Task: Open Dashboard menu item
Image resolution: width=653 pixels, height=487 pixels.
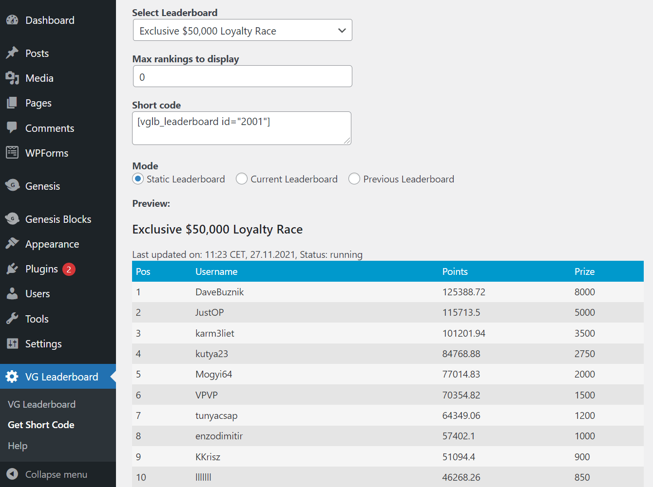Action: click(58, 20)
